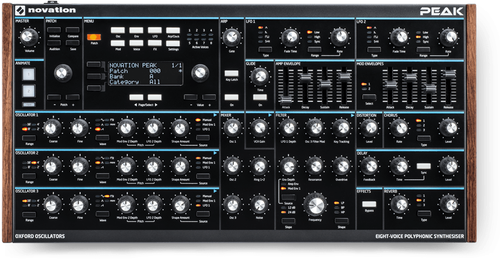Click the Distortion Level knob

[x=369, y=128]
